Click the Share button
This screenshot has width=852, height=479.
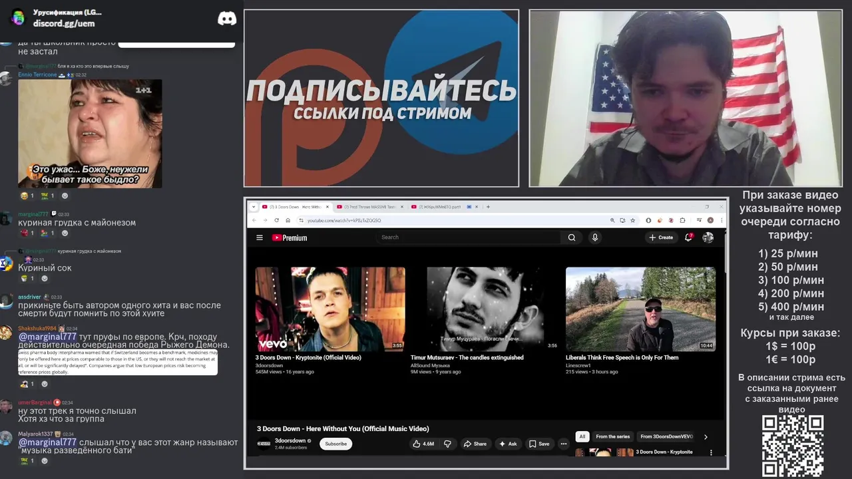pos(475,444)
